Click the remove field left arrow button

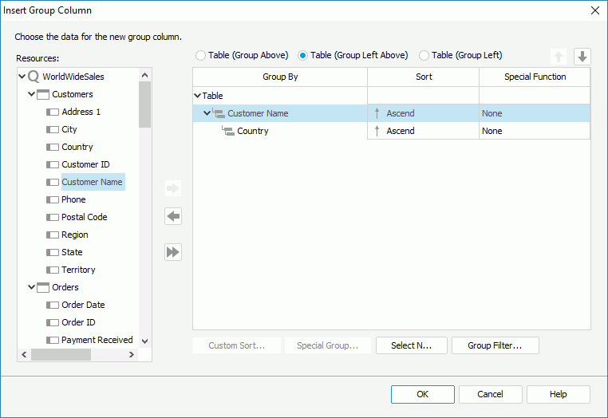coord(173,216)
